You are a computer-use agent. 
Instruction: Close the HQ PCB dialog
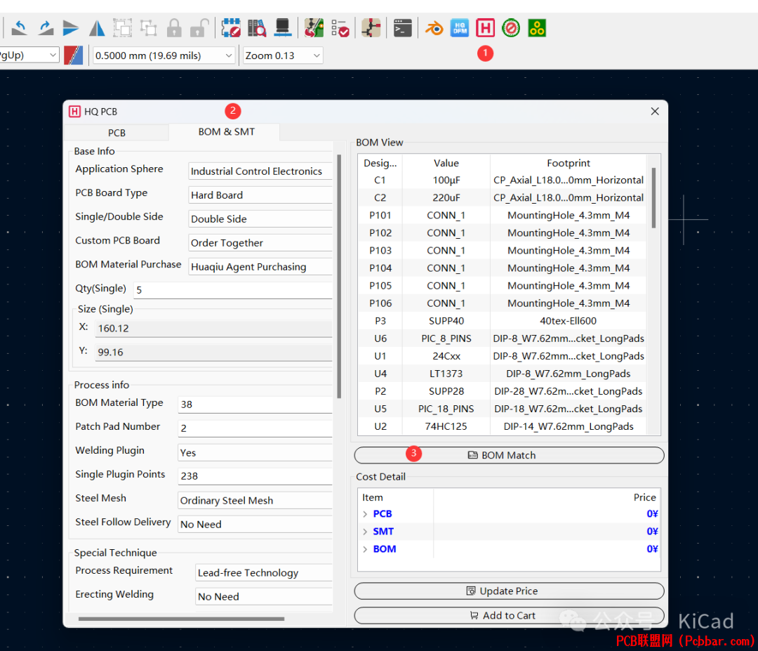click(655, 111)
